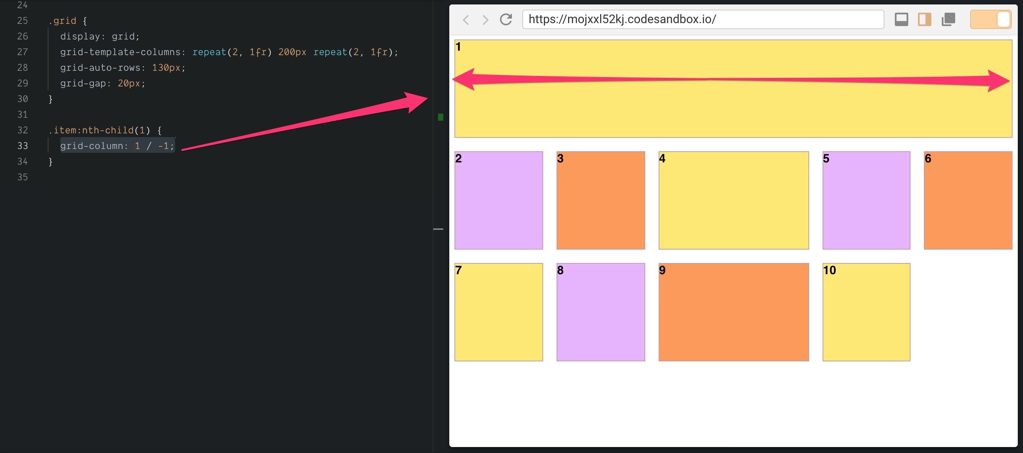The image size is (1023, 453).
Task: Place cursor on grid-column declaration line
Action: (117, 146)
